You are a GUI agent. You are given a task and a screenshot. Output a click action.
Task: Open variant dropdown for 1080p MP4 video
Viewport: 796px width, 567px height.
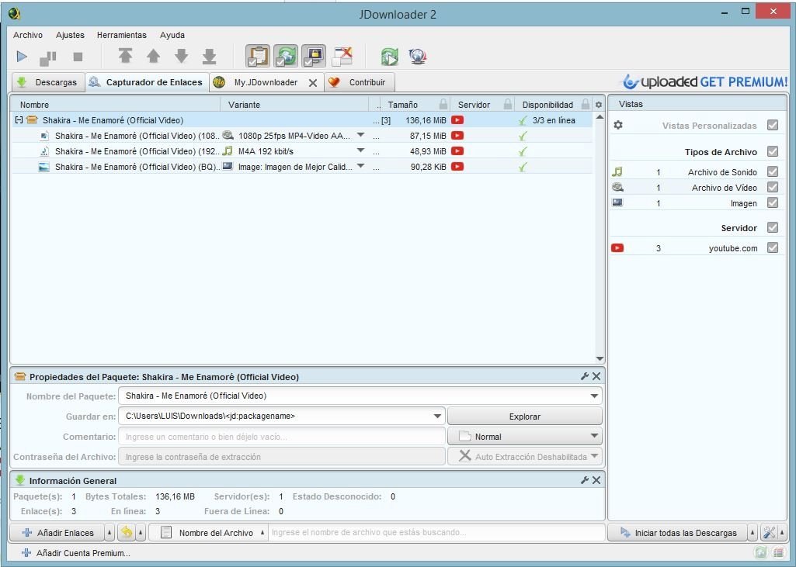[x=360, y=135]
